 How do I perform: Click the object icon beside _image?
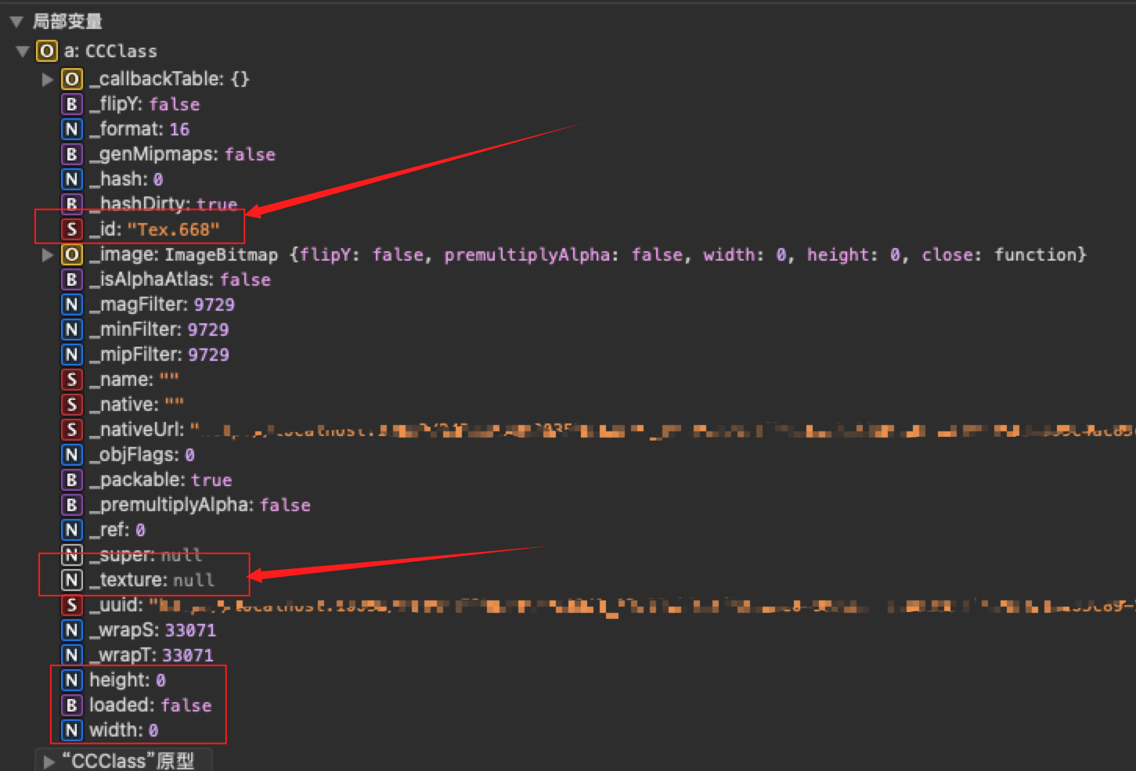(x=72, y=254)
